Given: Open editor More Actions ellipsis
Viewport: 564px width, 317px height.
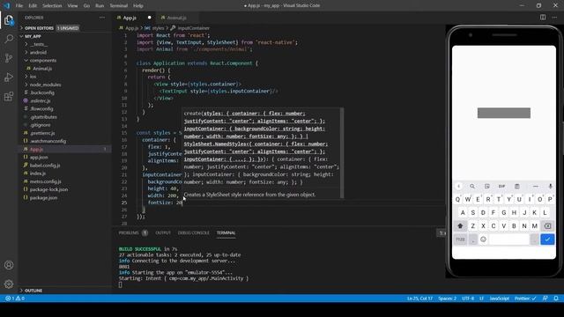Looking at the screenshot, I should (x=554, y=18).
